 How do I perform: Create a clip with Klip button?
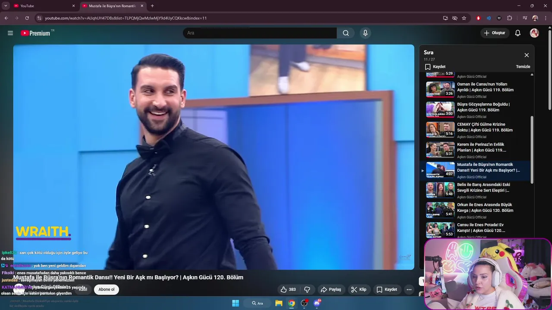tap(359, 289)
